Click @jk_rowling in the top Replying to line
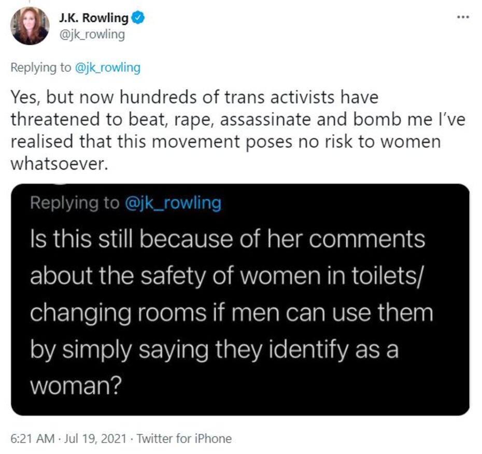Image resolution: width=482 pixels, height=454 pixels. pyautogui.click(x=108, y=68)
